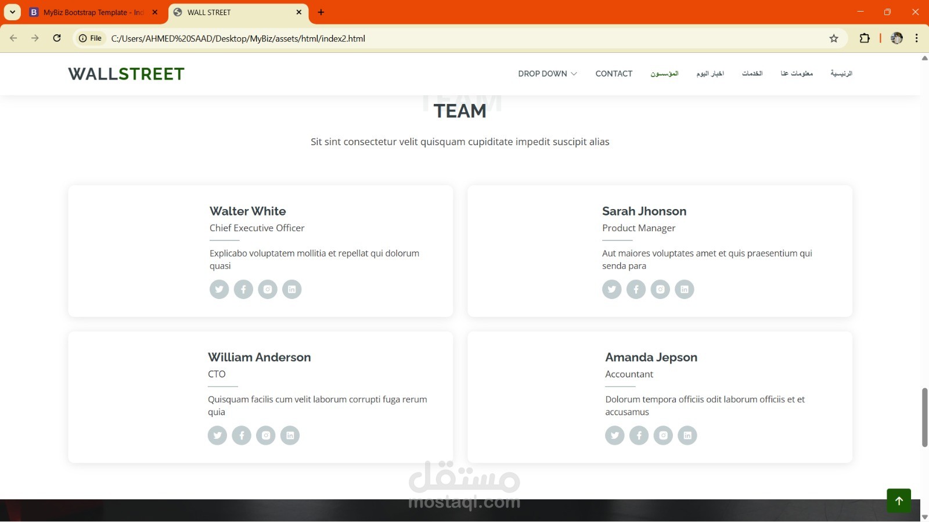Bookmark this page with the star icon
This screenshot has width=929, height=522.
coord(834,38)
